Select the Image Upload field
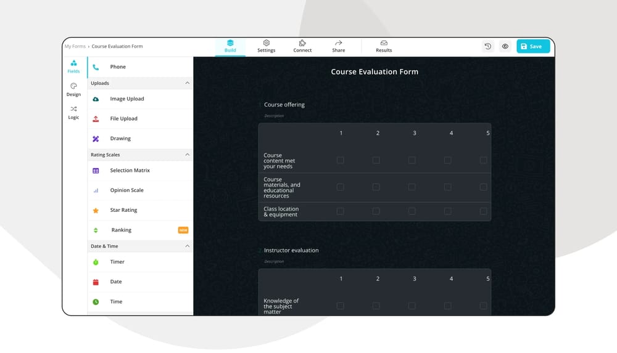 [x=126, y=99]
